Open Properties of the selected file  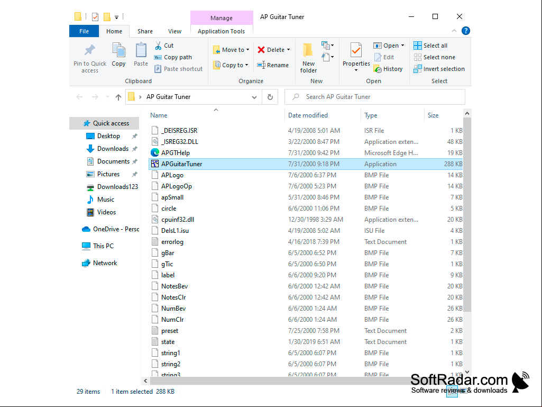356,55
